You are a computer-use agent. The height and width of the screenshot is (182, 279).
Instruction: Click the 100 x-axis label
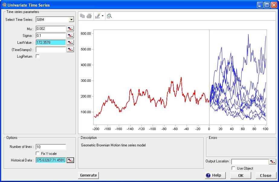tap(265, 129)
